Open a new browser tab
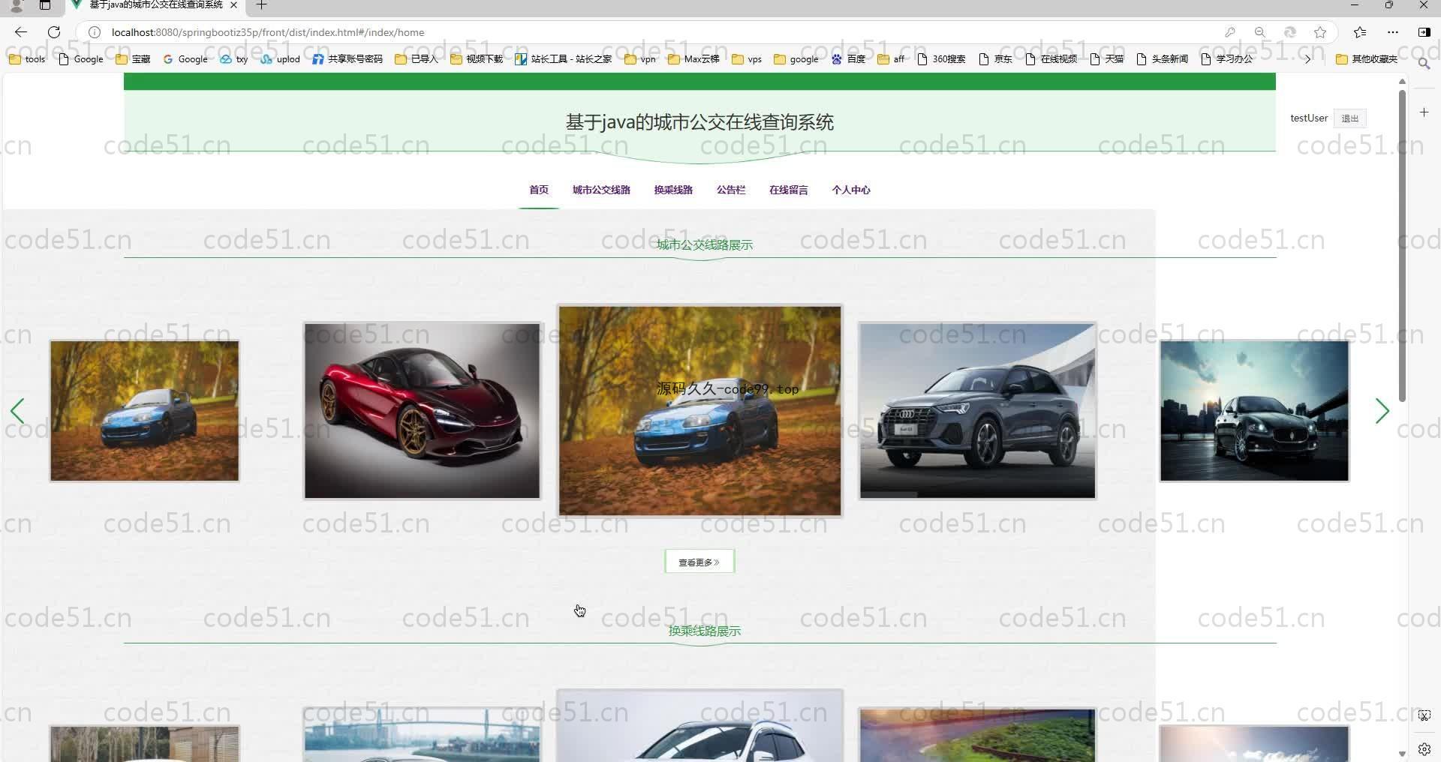Image resolution: width=1441 pixels, height=762 pixels. pos(261,5)
